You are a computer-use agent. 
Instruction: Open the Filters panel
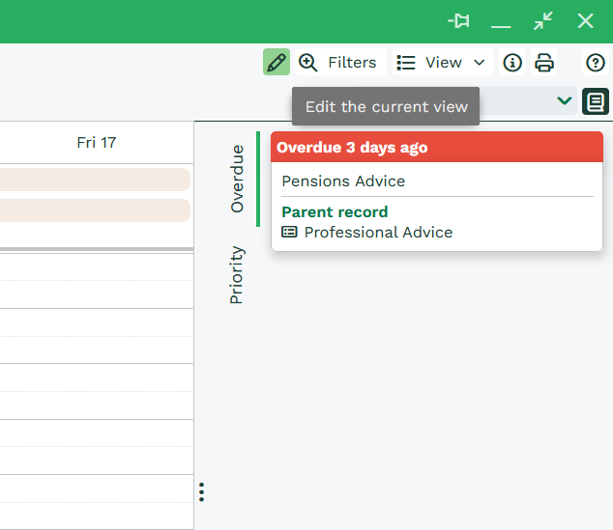pyautogui.click(x=338, y=63)
